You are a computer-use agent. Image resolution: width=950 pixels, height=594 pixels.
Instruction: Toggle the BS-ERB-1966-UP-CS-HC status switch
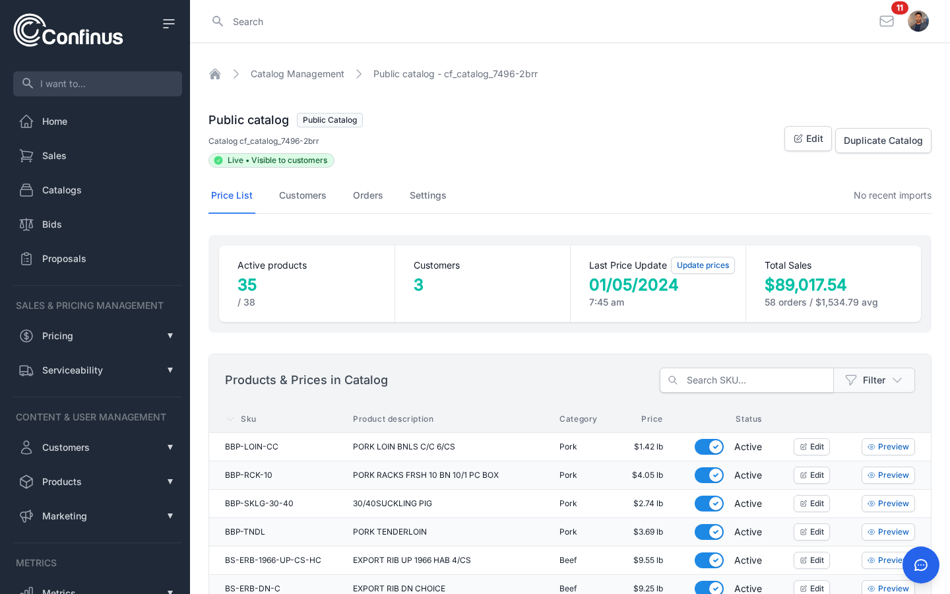[x=709, y=560]
